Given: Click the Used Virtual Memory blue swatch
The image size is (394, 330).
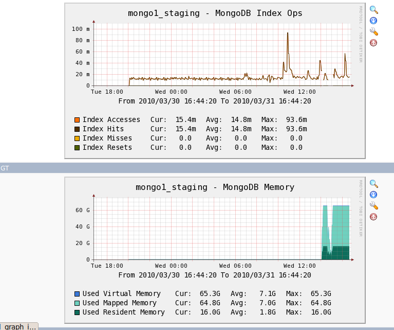Looking at the screenshot, I should tap(77, 294).
